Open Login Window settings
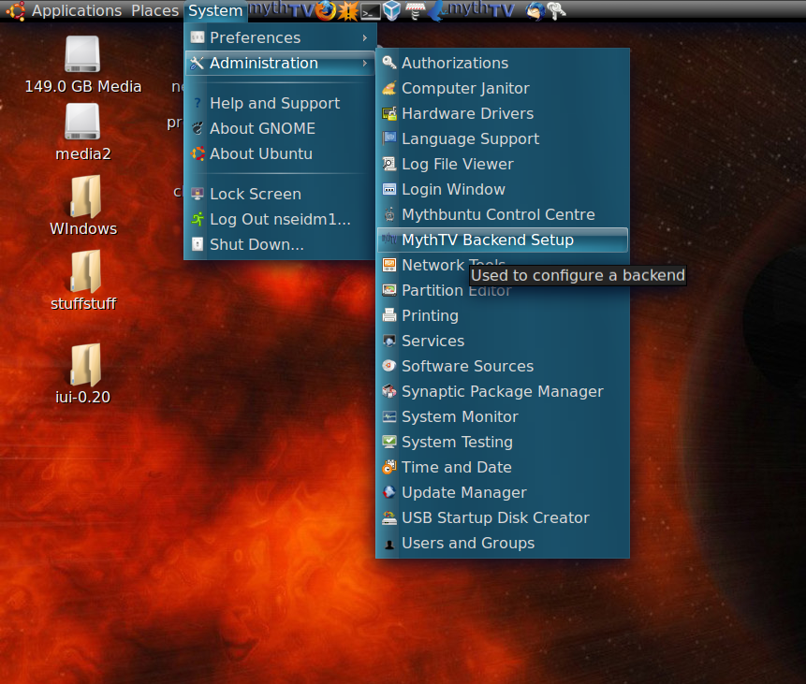This screenshot has width=806, height=684. click(x=503, y=189)
